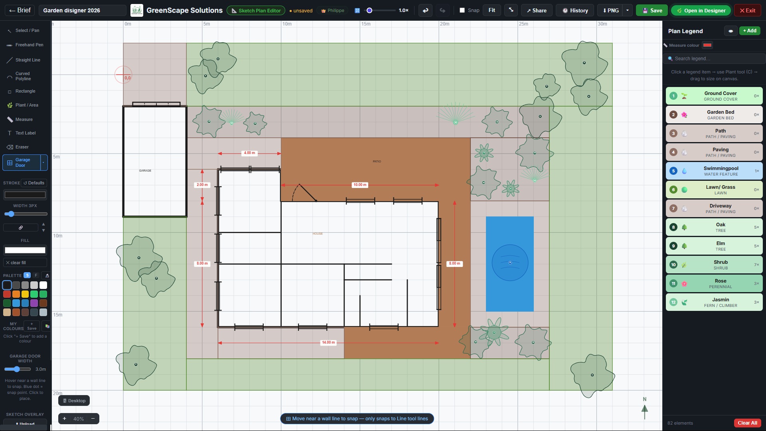Reset stroke to Defaults

click(34, 183)
